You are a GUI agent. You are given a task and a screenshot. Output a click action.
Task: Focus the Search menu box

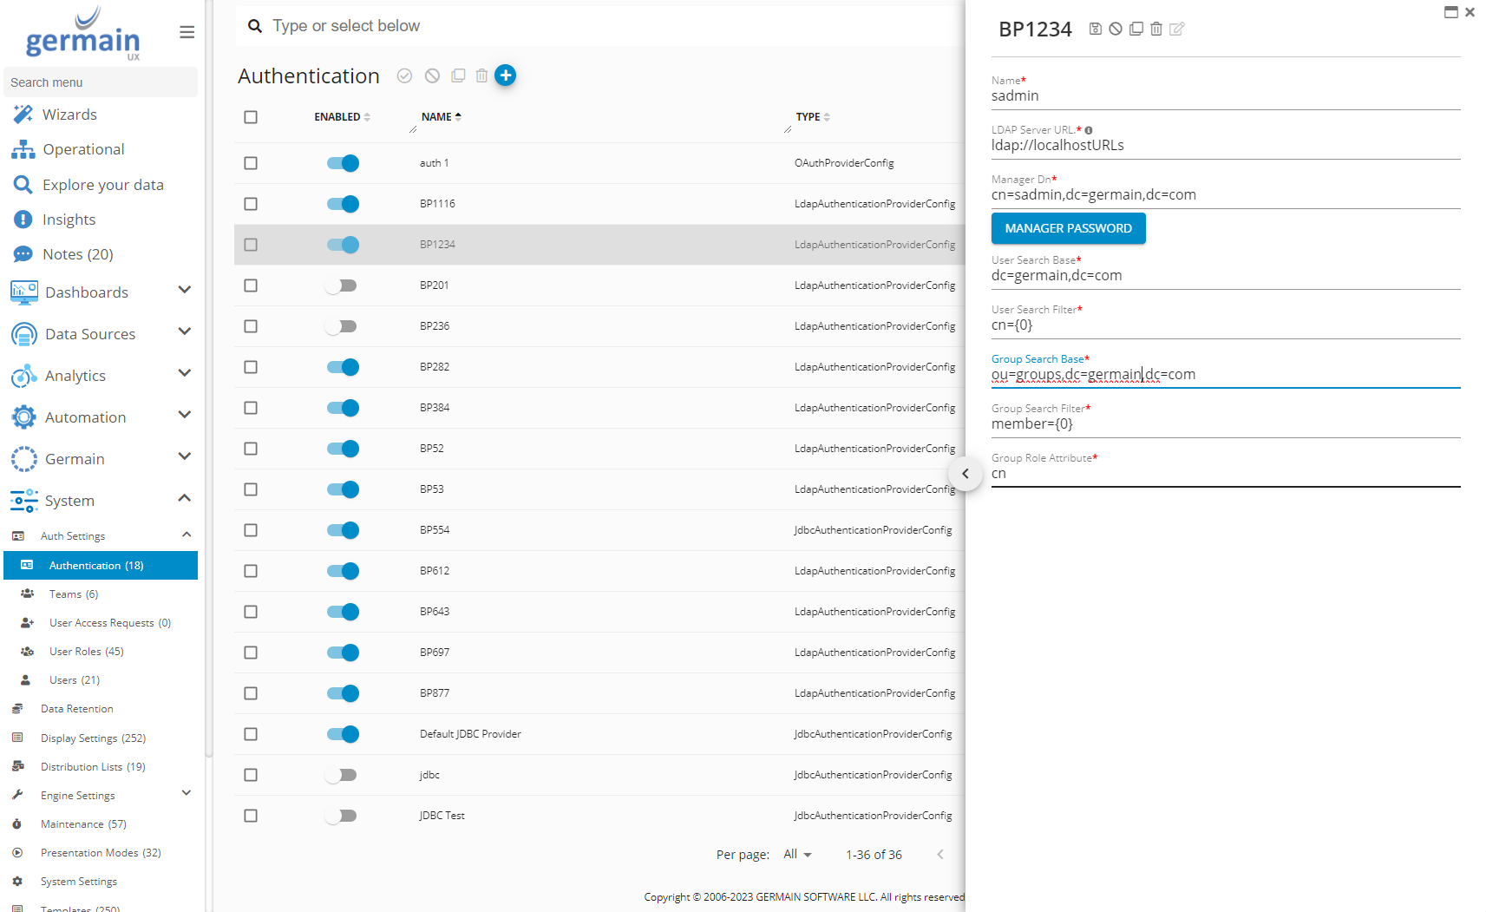tap(101, 82)
